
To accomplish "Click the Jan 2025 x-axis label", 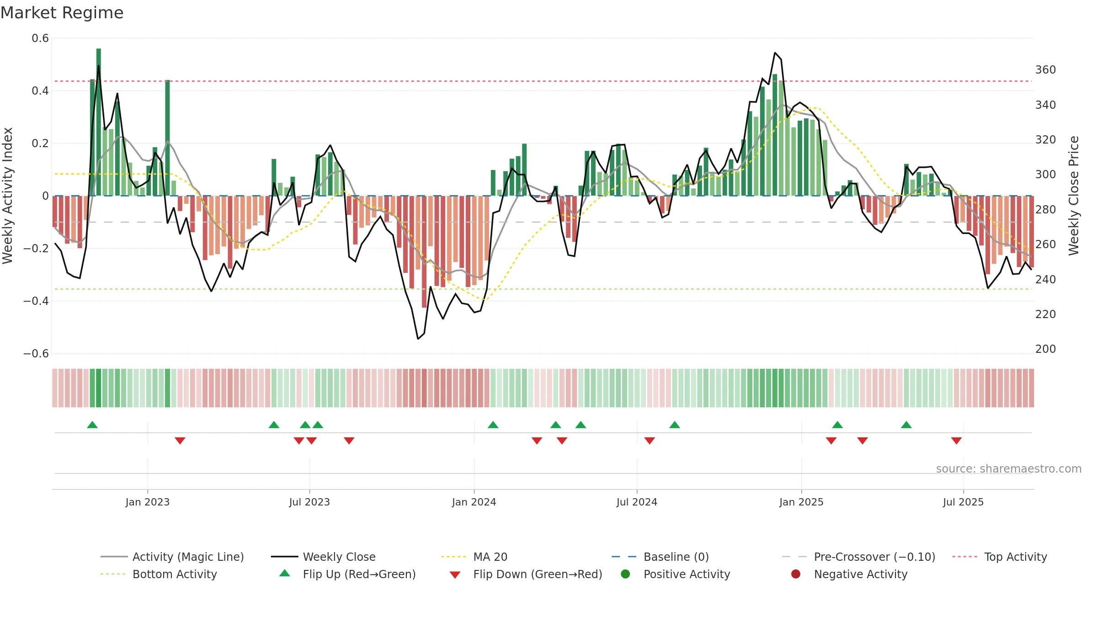I will [801, 502].
